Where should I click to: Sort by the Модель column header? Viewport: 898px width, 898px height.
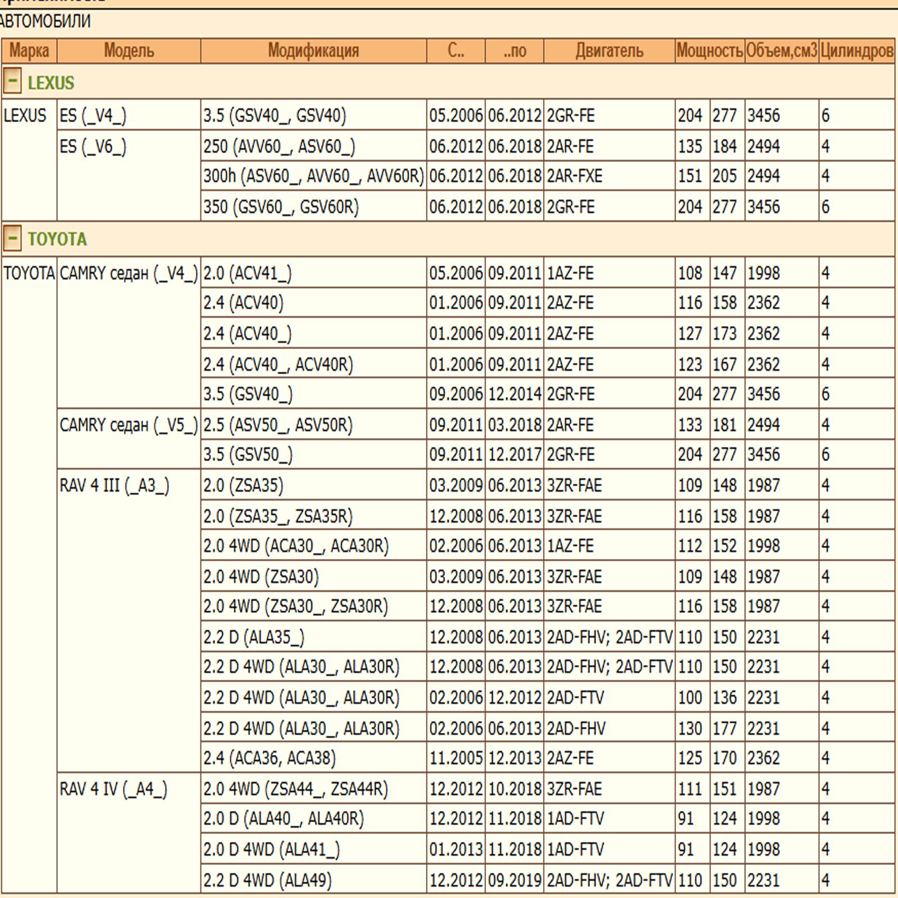[129, 51]
